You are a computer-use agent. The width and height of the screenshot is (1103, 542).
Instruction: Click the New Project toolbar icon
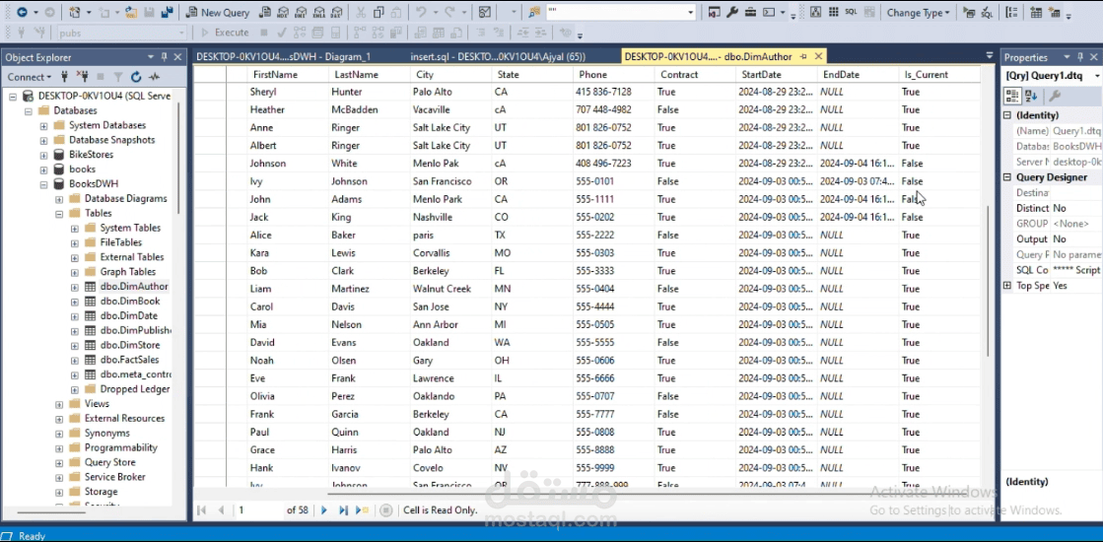(75, 13)
